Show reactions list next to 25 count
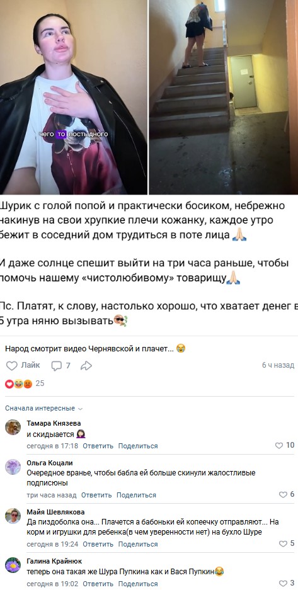The image size is (298, 590). (x=18, y=384)
